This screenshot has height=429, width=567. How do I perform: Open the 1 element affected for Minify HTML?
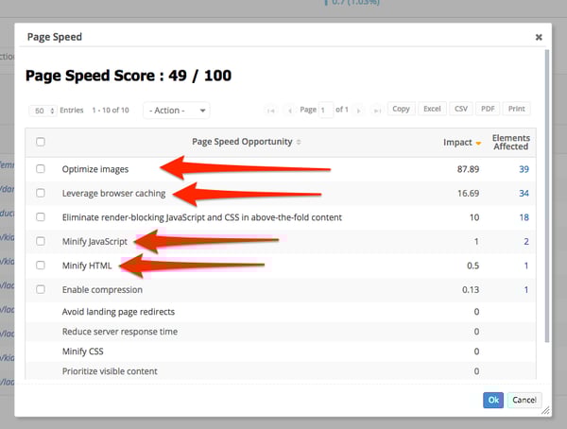click(526, 266)
